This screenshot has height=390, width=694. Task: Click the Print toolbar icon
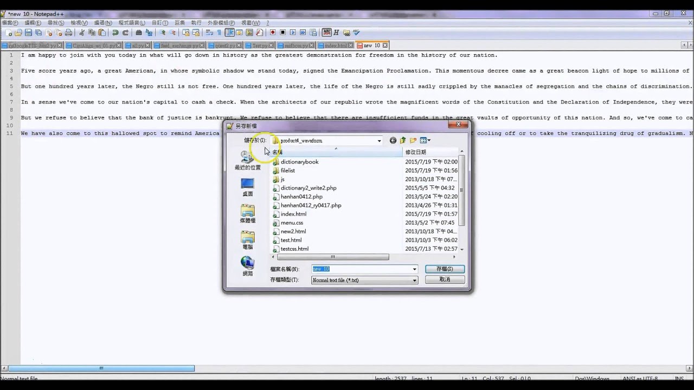[x=68, y=33]
